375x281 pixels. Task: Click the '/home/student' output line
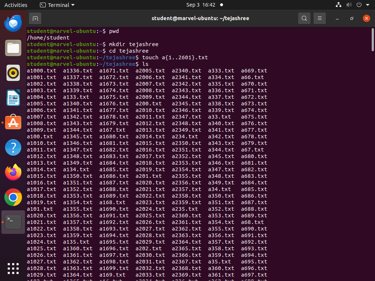tap(48, 38)
